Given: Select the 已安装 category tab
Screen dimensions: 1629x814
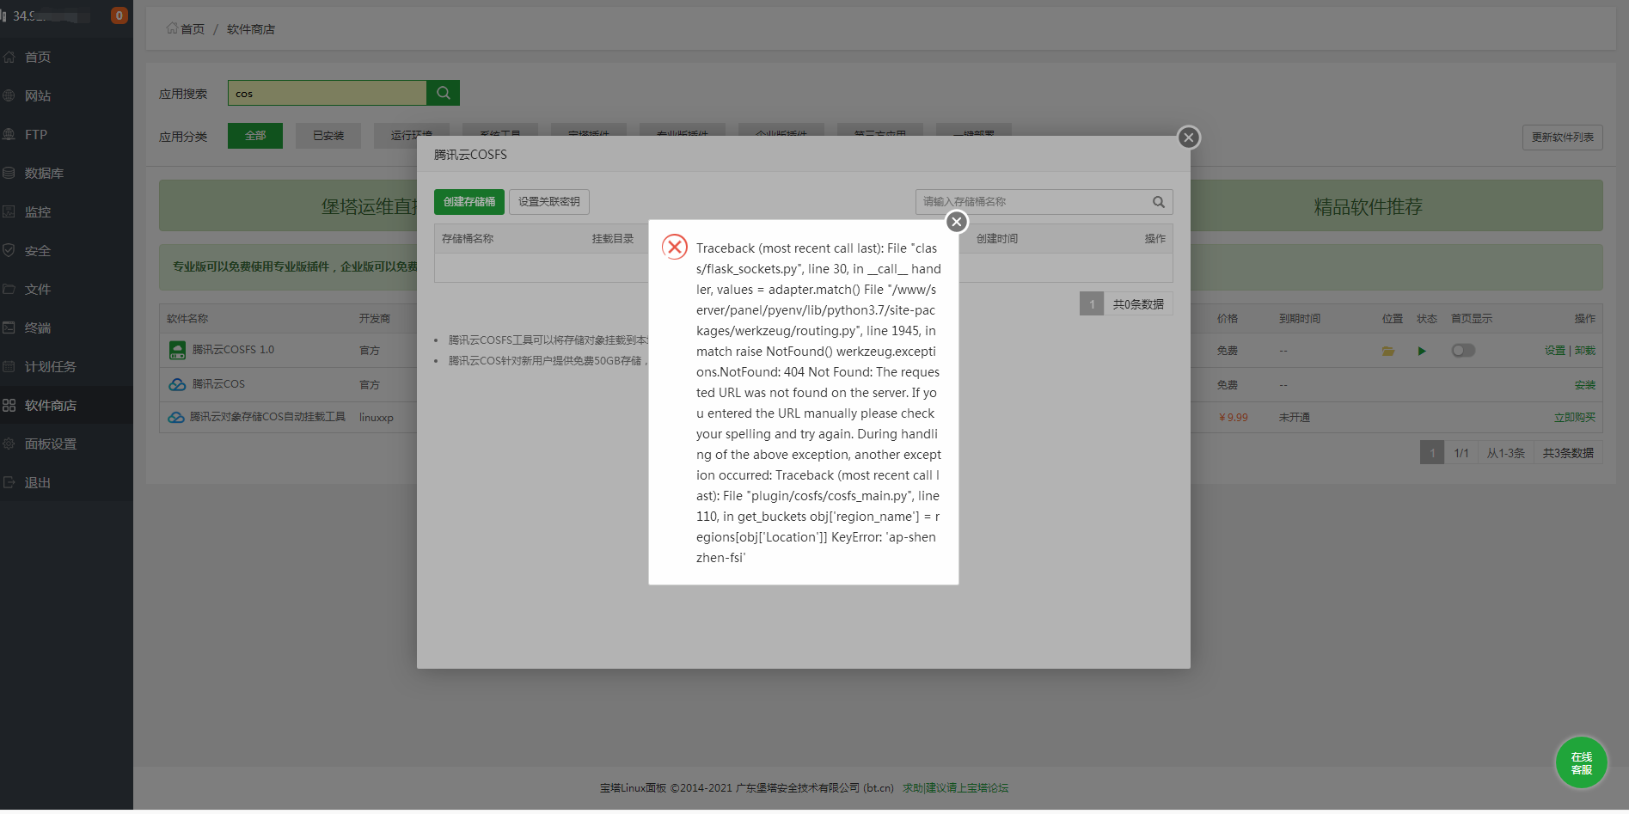Looking at the screenshot, I should pyautogui.click(x=328, y=136).
